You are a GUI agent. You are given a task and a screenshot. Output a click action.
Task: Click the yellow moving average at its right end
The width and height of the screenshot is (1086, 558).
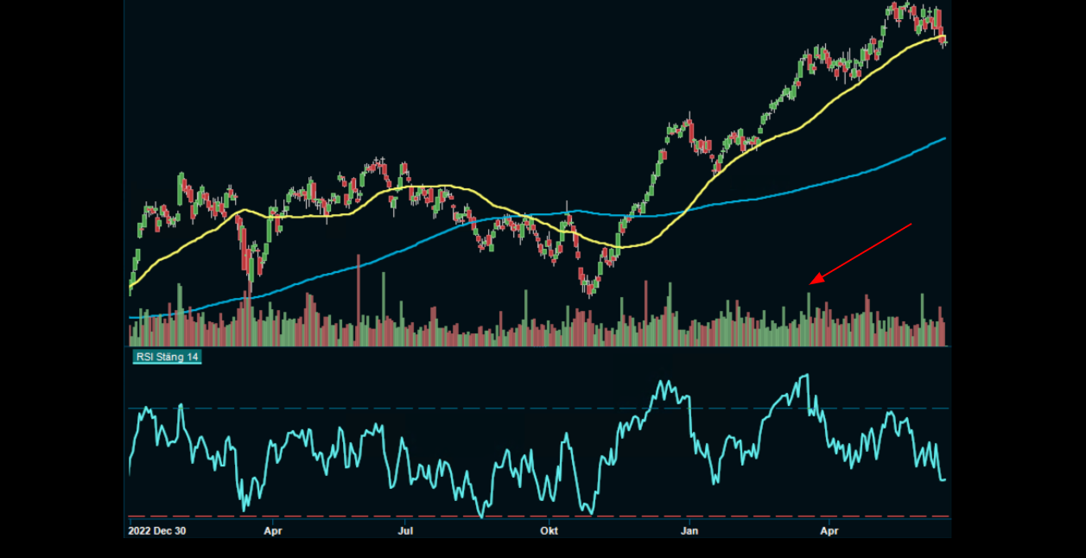pyautogui.click(x=945, y=39)
